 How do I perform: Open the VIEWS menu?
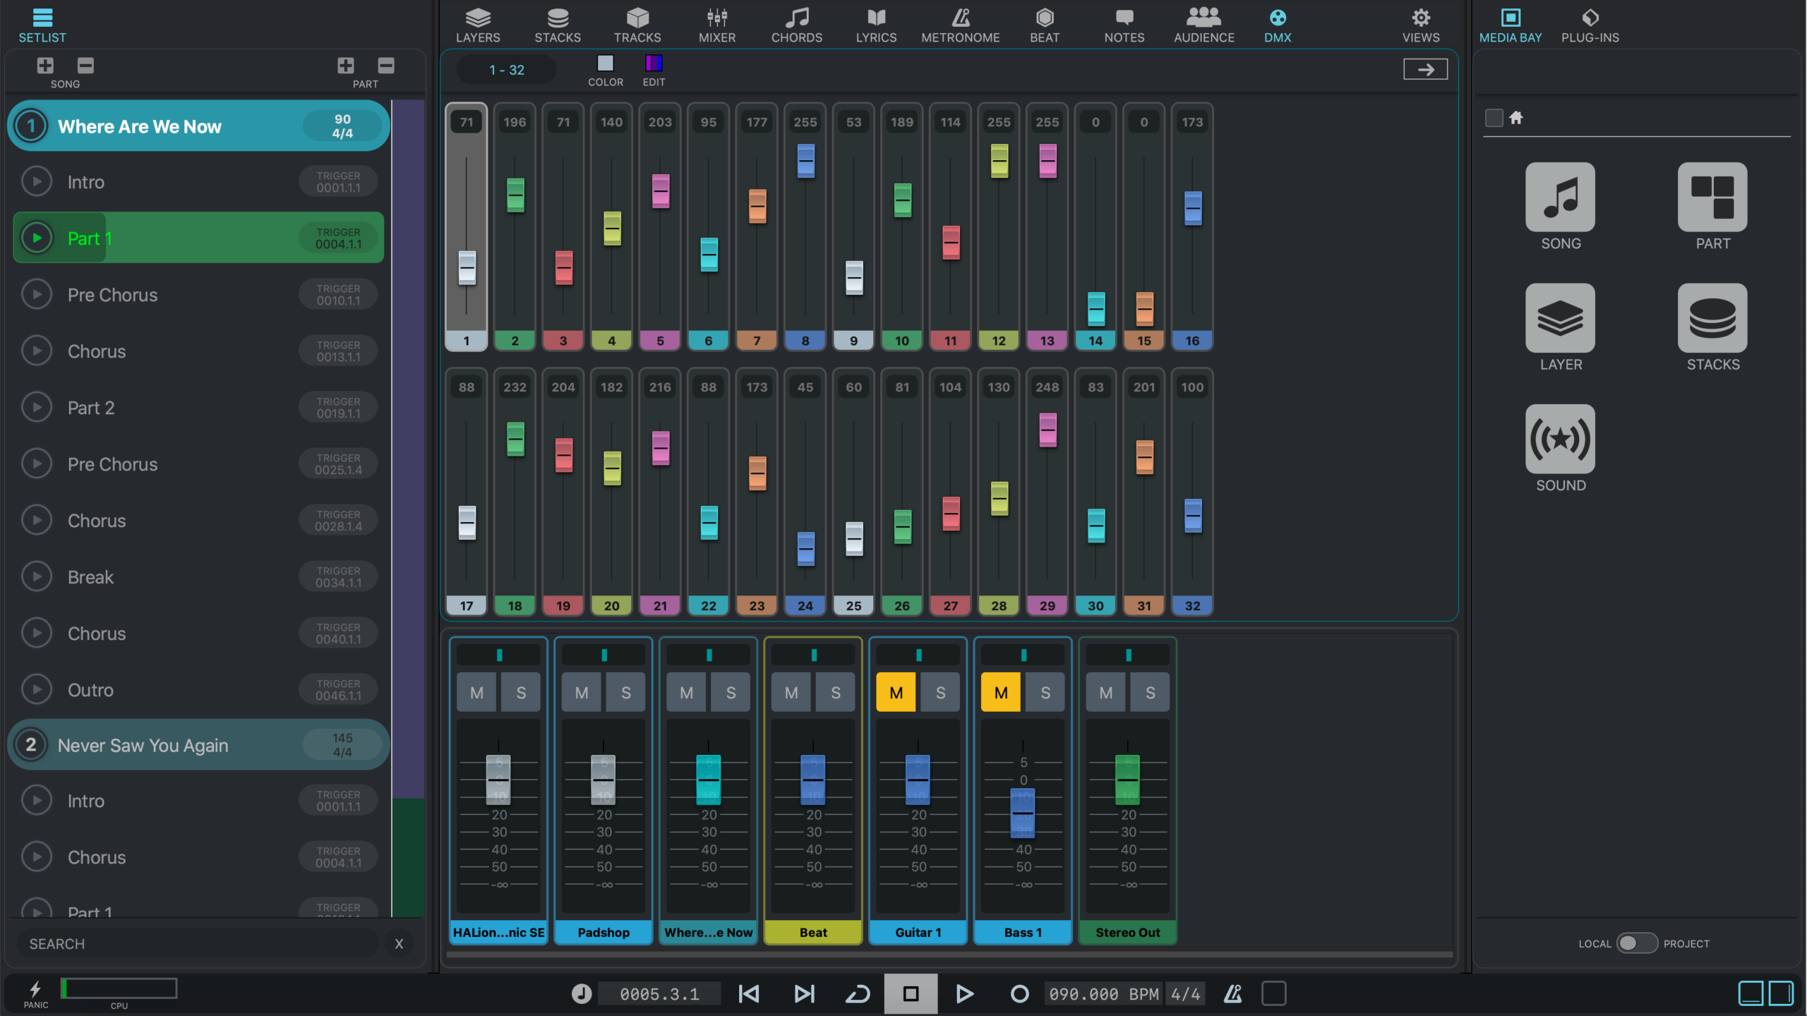[1420, 25]
